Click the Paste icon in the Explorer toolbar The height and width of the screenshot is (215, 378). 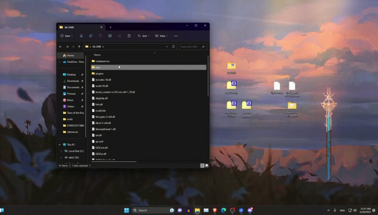100,36
